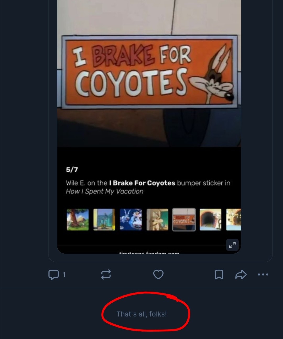Open the three-dot more options menu

(x=263, y=275)
